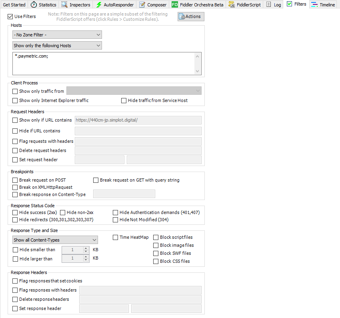Screen dimensions: 340x318
Task: Open the No Zone Filter dropdown
Action: tap(57, 35)
